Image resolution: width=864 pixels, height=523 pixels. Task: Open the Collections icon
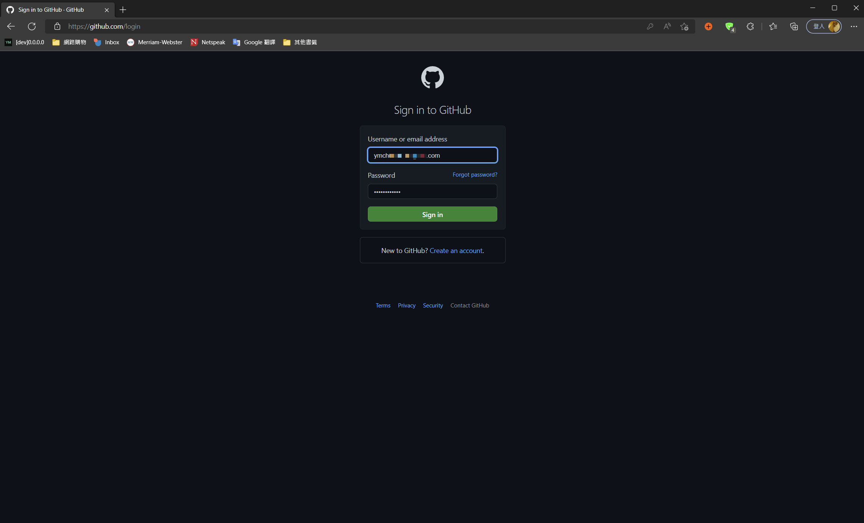pyautogui.click(x=794, y=26)
